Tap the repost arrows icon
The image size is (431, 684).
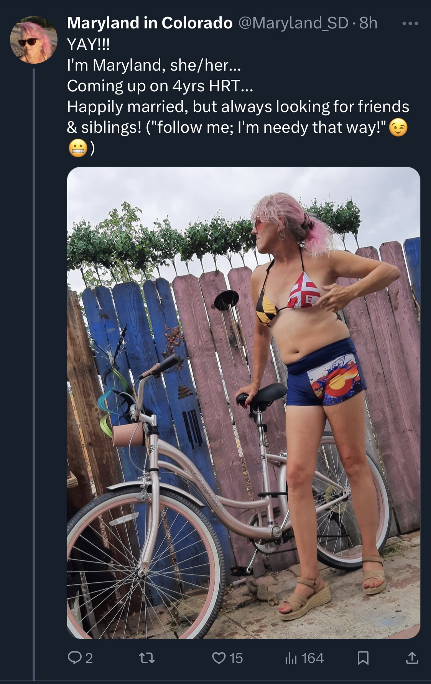(146, 659)
